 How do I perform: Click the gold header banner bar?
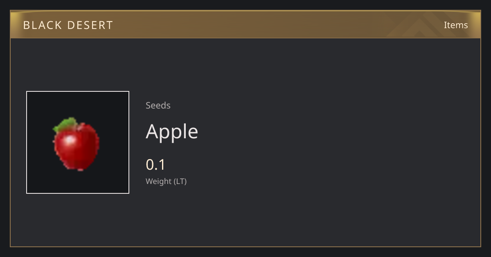[x=245, y=24]
